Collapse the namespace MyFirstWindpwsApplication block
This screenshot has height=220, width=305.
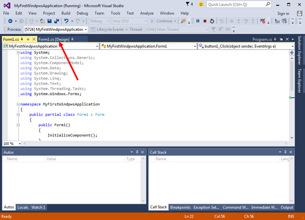(18, 104)
